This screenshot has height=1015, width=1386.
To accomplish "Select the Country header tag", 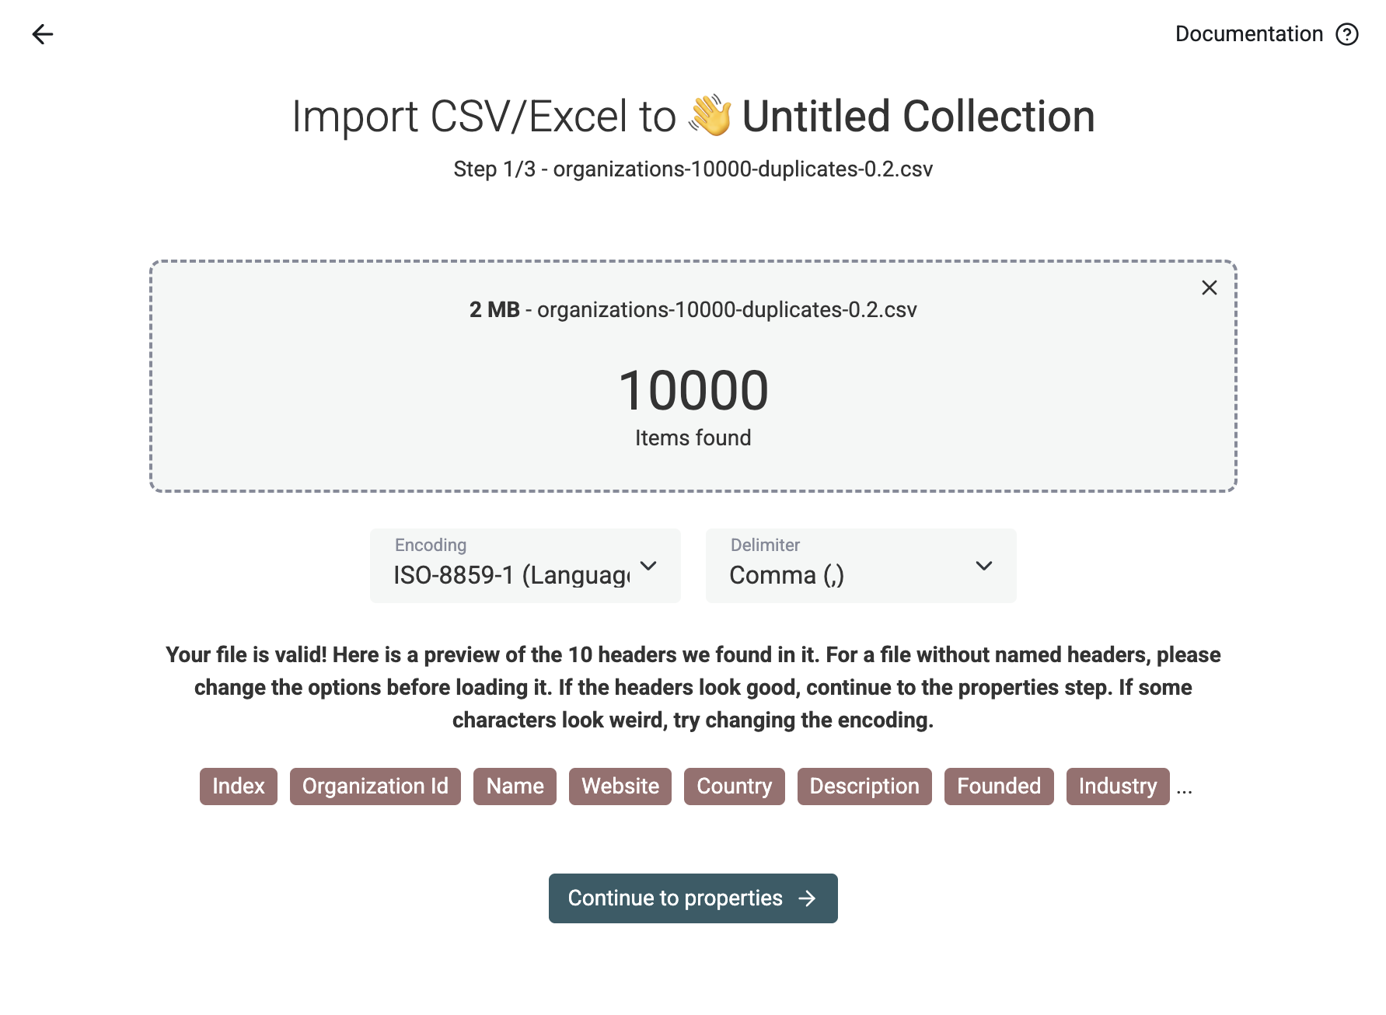I will pyautogui.click(x=735, y=787).
